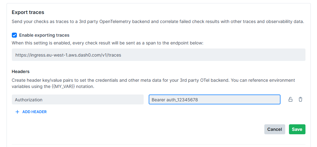Viewport: 317px width, 147px height.
Task: Uncheck the Enable exporting traces checkbox
Action: point(14,35)
